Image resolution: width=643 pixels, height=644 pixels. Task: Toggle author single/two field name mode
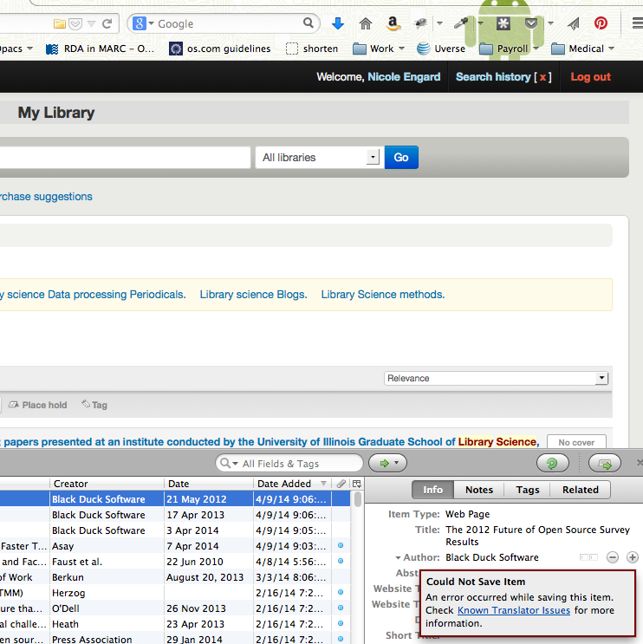tap(588, 557)
